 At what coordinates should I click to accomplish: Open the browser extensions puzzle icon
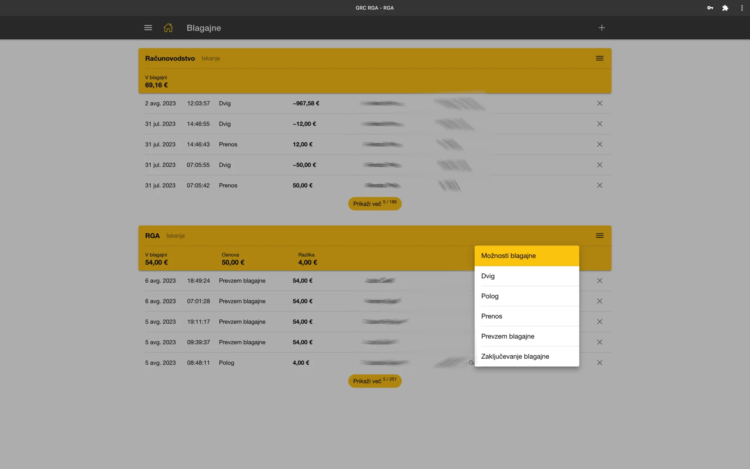click(x=725, y=8)
